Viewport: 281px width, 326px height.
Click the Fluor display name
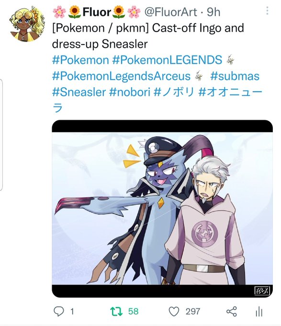[97, 12]
